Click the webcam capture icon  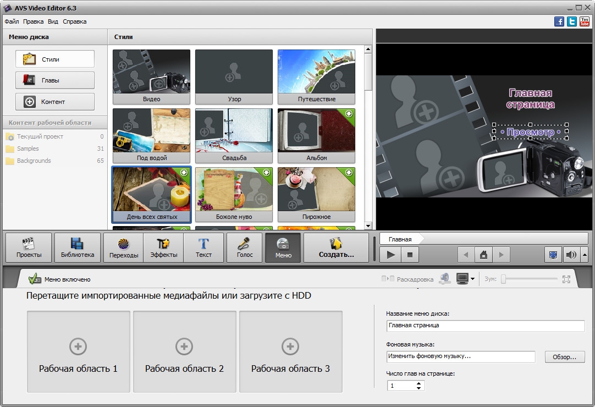point(445,279)
